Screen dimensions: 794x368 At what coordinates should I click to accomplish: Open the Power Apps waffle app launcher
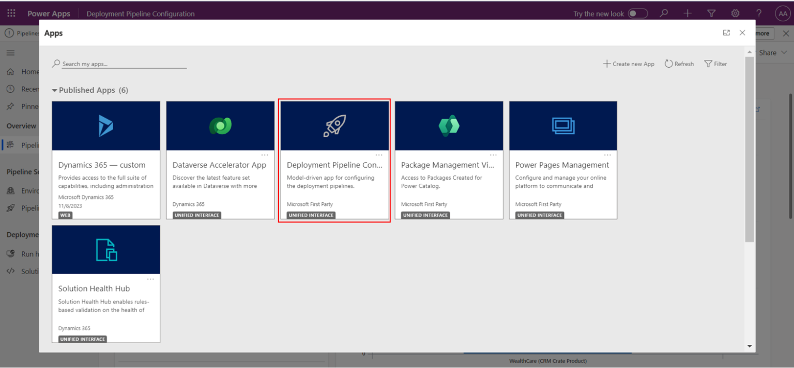click(x=11, y=13)
